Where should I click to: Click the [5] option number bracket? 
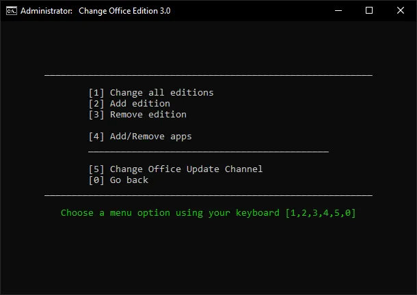pyautogui.click(x=96, y=169)
